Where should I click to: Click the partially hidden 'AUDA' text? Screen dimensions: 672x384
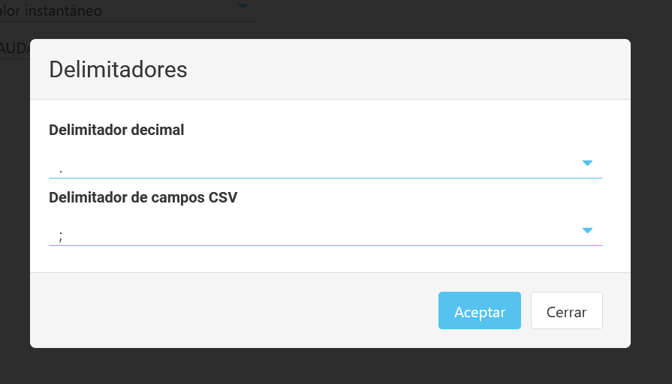[x=15, y=48]
